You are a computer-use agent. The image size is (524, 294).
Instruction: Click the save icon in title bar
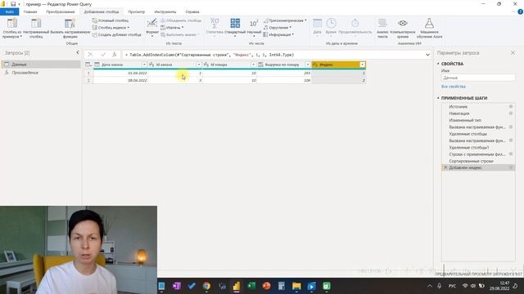point(13,4)
